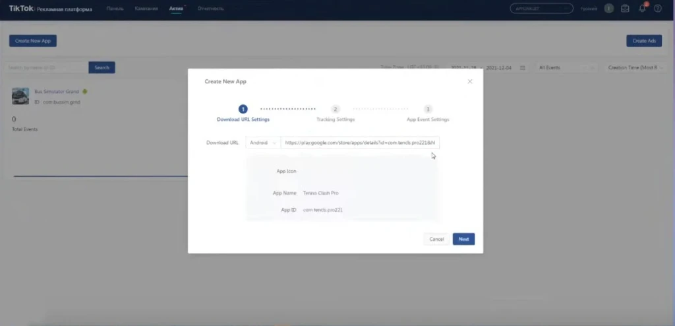Click the Create Ads button

click(644, 41)
